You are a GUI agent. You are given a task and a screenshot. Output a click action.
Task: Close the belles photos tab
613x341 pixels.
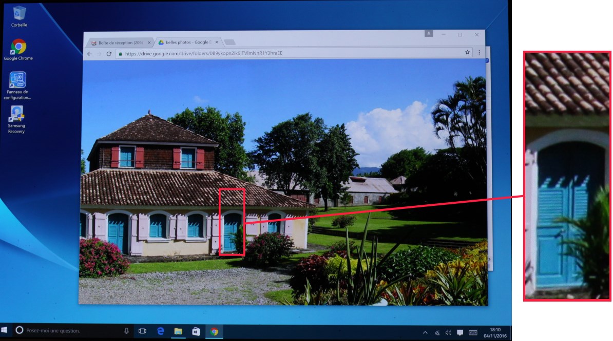[217, 42]
